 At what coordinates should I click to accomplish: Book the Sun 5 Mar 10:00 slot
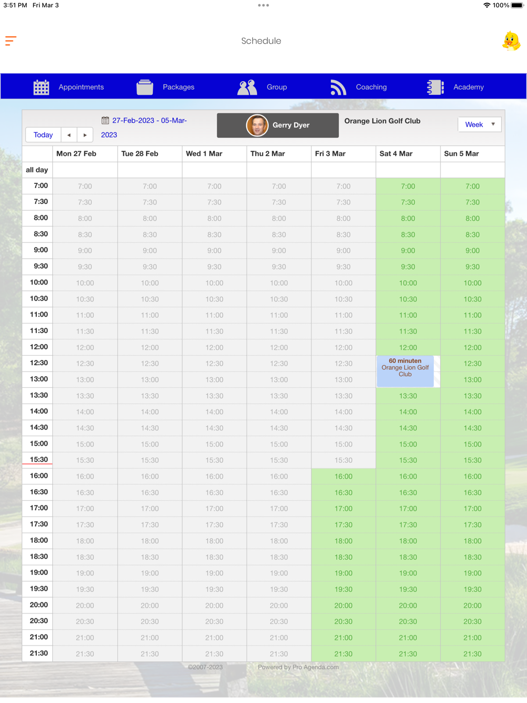[472, 283]
